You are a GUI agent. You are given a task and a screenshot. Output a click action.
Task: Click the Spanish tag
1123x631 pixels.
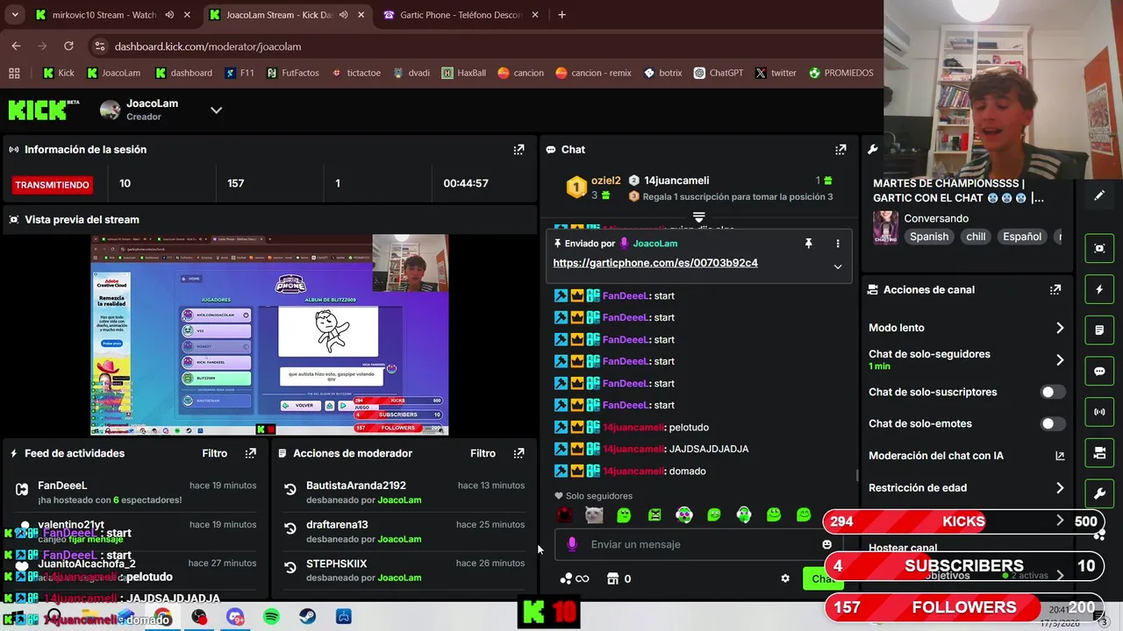click(x=929, y=237)
